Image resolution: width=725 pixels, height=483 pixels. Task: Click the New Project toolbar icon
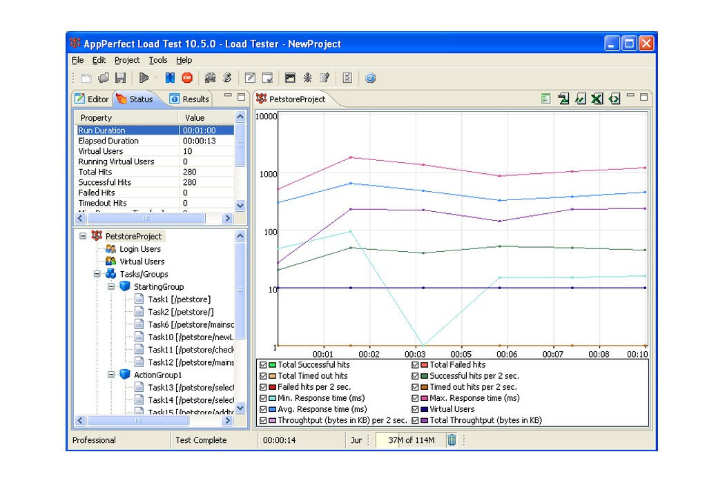click(x=86, y=78)
